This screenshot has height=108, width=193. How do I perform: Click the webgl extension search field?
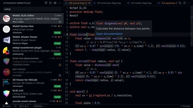[x=32, y=9]
